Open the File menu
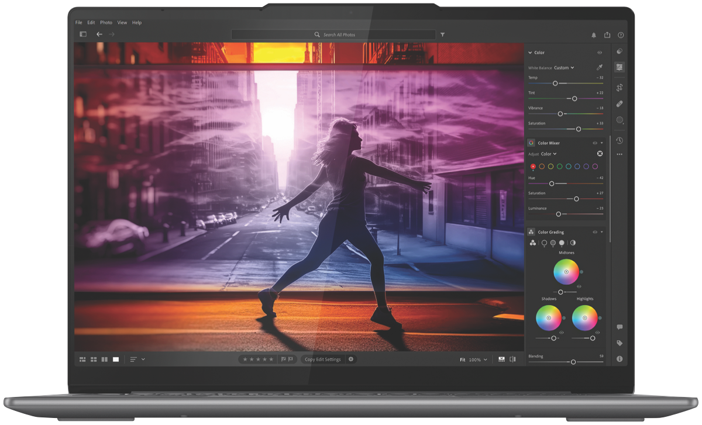Screen dimensions: 702x425 [x=78, y=22]
